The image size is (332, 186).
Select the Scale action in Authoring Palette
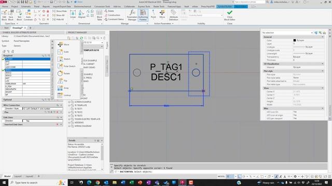click(x=63, y=52)
